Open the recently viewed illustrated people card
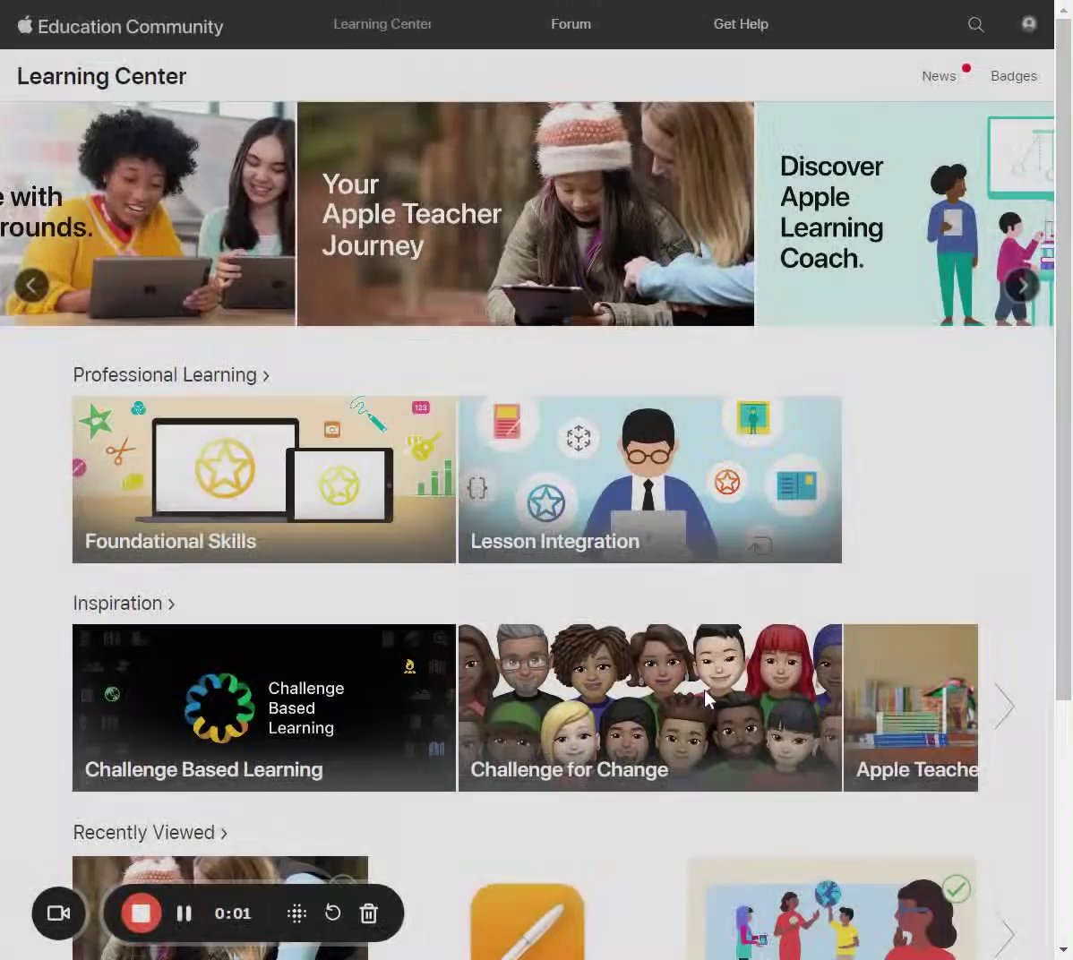The width and height of the screenshot is (1073, 960). pyautogui.click(x=831, y=909)
